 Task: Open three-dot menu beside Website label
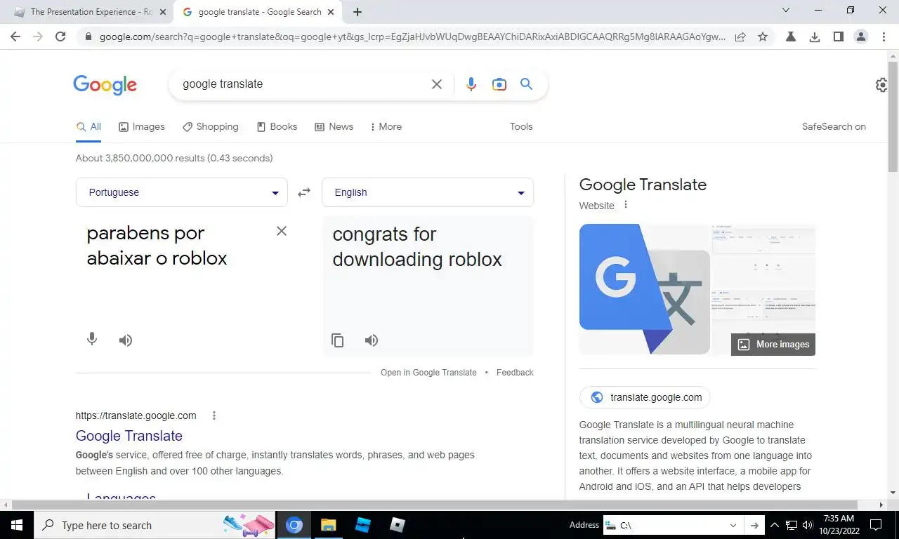pyautogui.click(x=626, y=205)
